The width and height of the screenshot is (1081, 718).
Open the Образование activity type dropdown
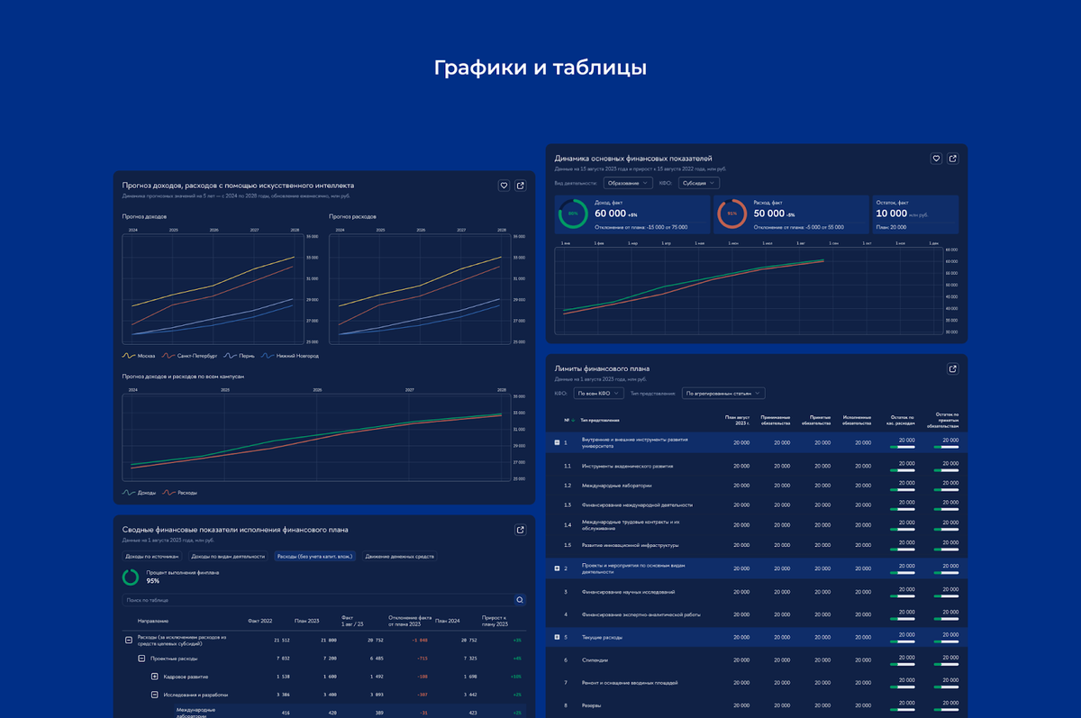(x=628, y=183)
